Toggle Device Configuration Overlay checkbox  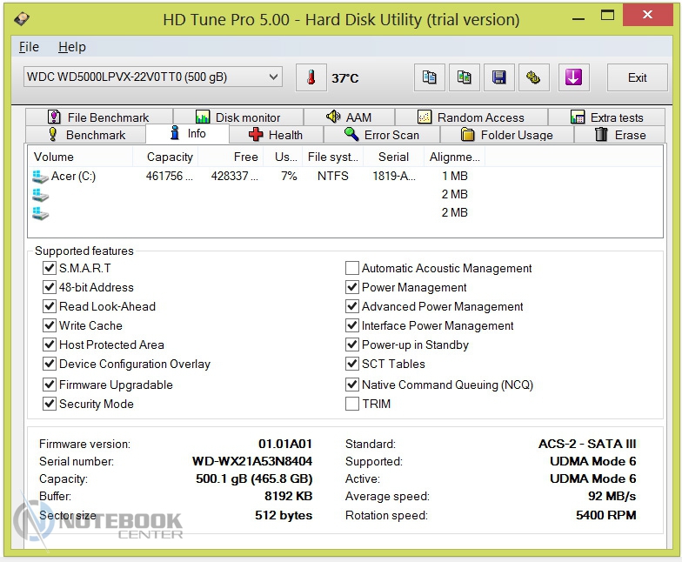pos(49,364)
